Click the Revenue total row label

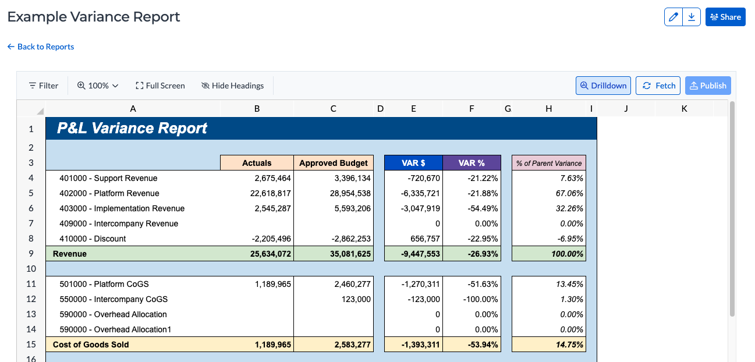pyautogui.click(x=70, y=254)
